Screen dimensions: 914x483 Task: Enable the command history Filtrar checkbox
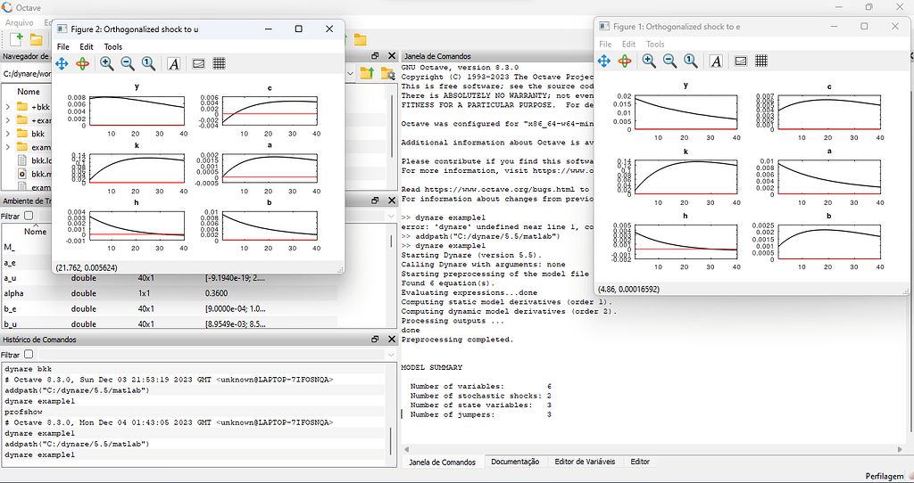tap(29, 355)
